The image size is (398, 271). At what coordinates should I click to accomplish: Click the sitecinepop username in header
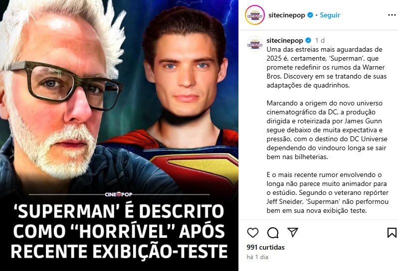coord(287,15)
